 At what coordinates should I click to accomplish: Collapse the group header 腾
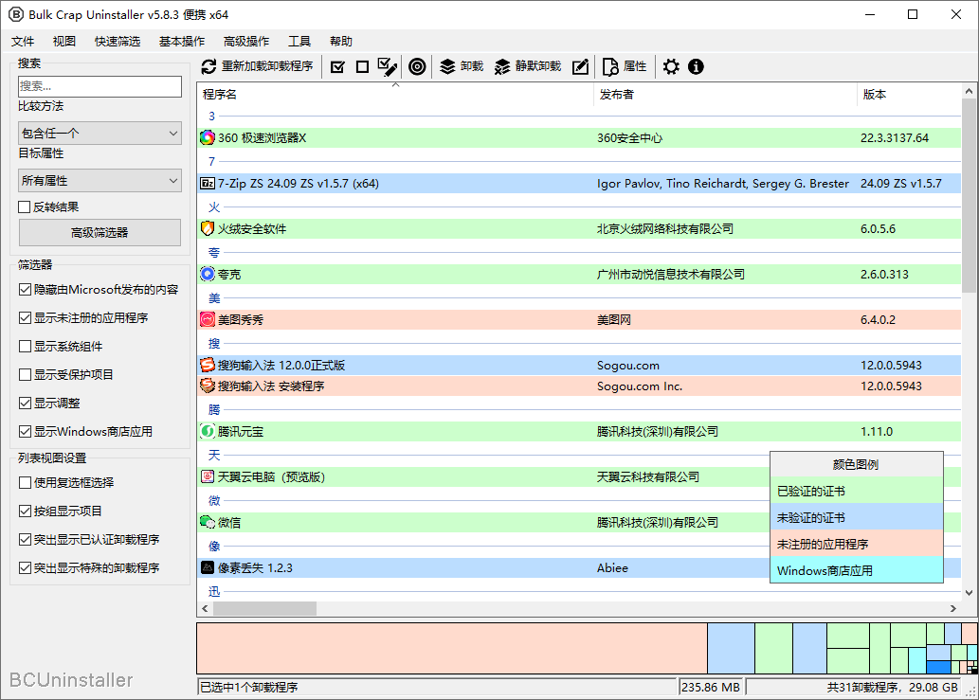point(214,409)
